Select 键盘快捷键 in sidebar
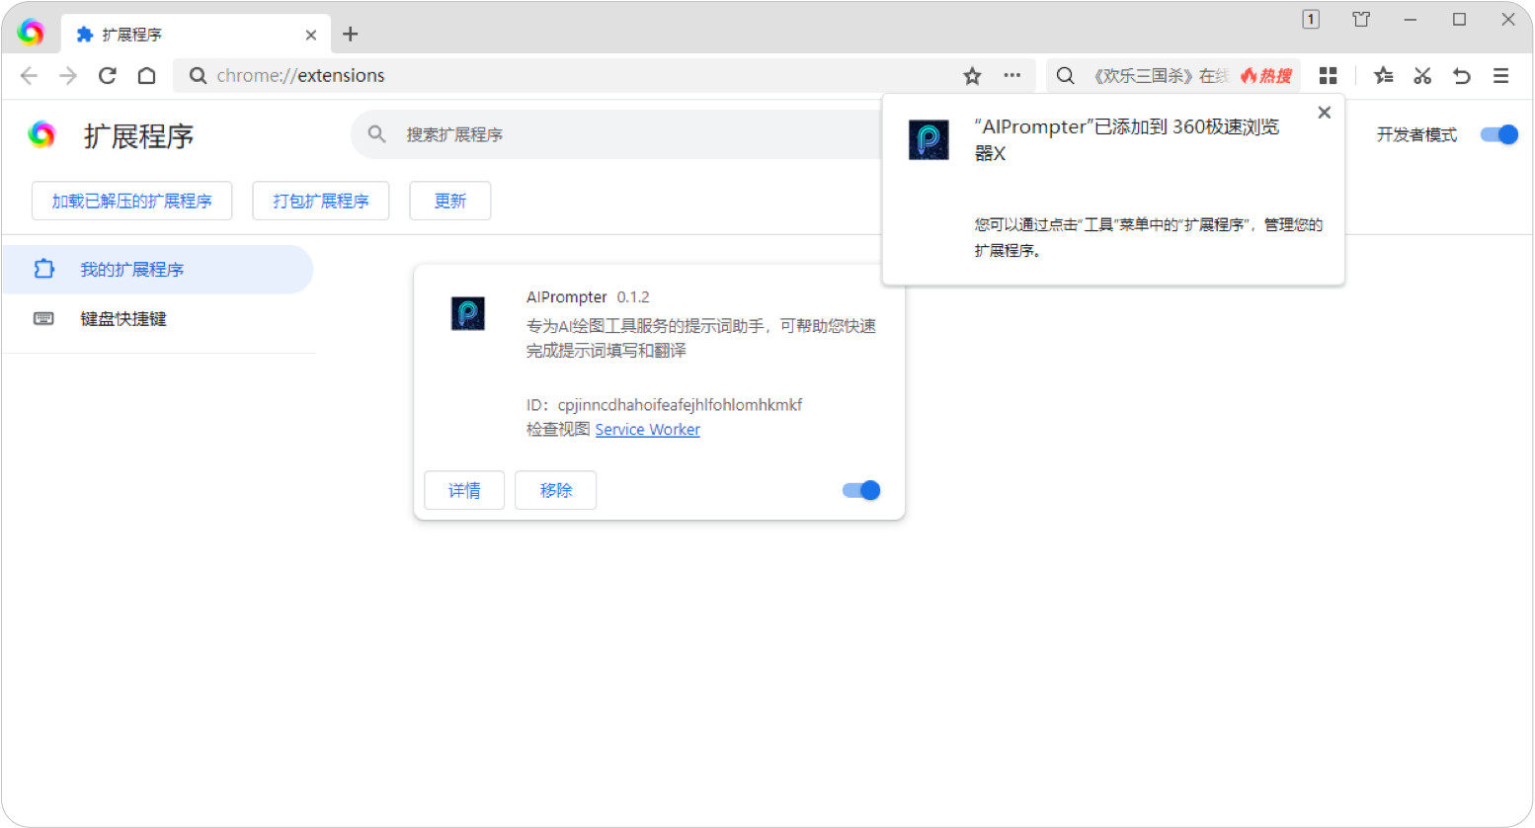The image size is (1535, 828). (x=158, y=319)
